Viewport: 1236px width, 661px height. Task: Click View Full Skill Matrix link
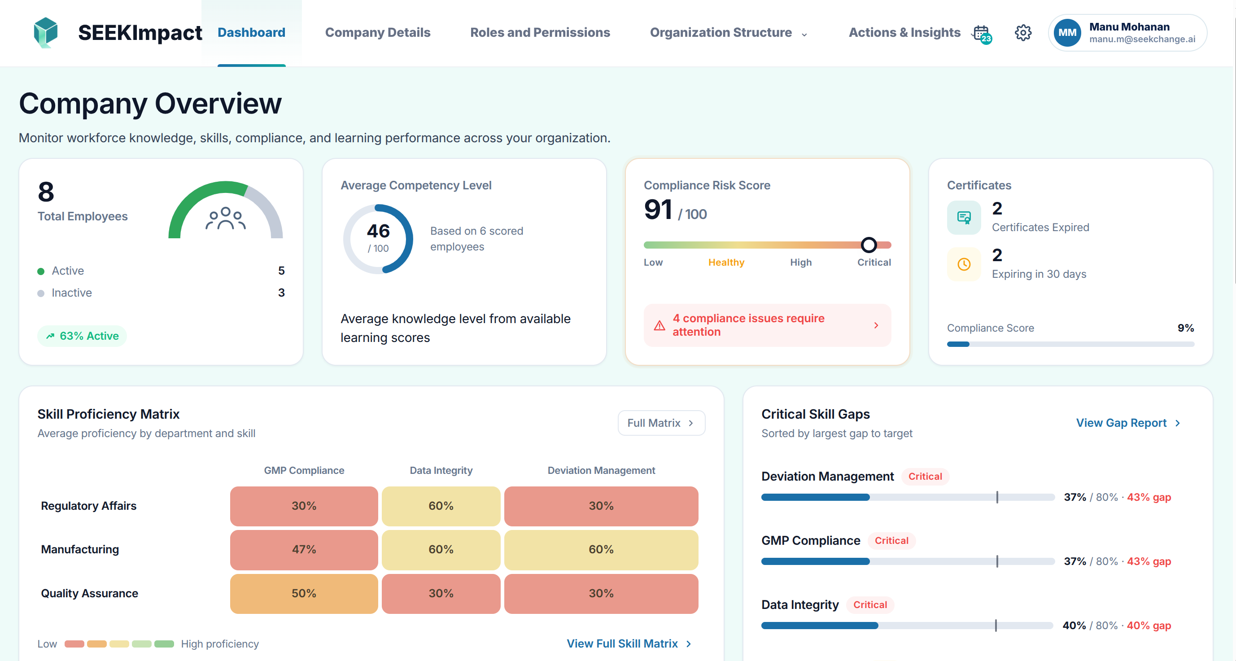click(629, 643)
